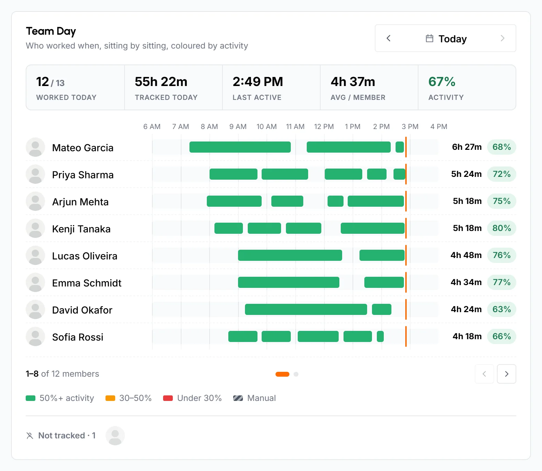Select Mateo Garcia's name
Image resolution: width=542 pixels, height=471 pixels.
tap(83, 148)
